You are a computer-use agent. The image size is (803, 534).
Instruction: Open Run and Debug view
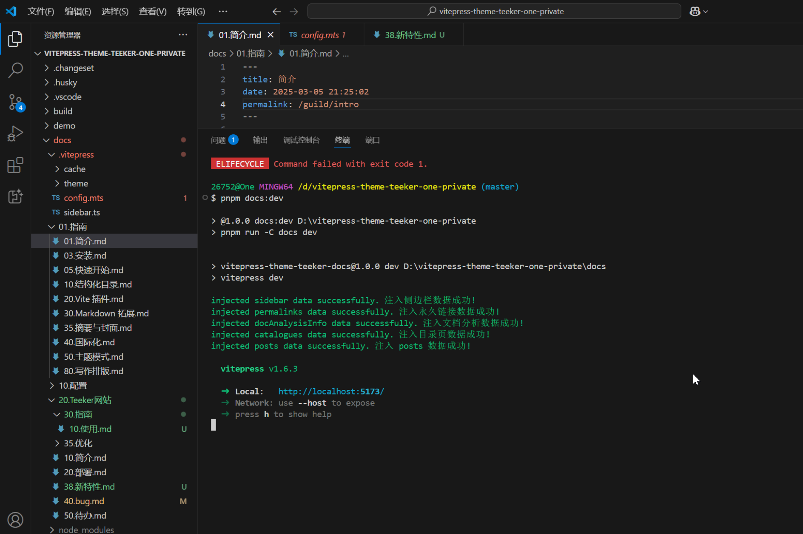coord(15,133)
